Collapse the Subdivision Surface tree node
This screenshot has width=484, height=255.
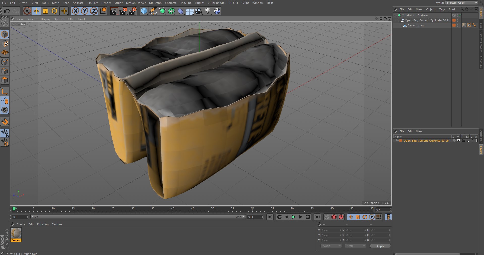point(395,15)
